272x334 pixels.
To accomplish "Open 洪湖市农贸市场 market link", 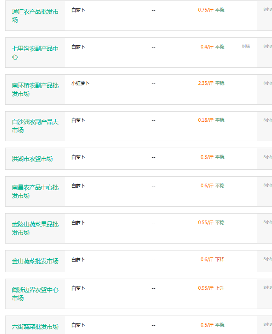I will [32, 159].
